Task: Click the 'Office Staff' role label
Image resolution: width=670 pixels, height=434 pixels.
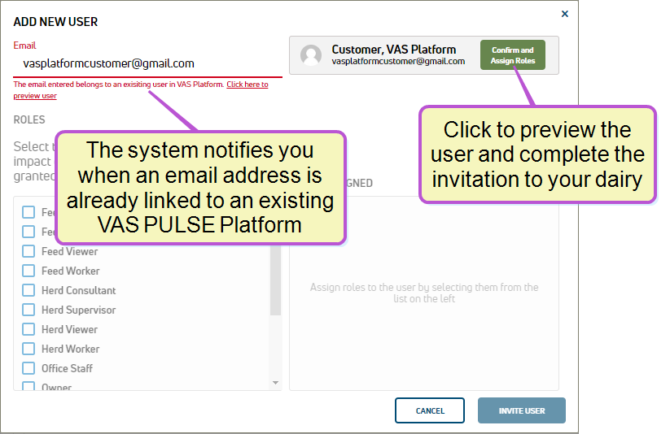Action: coord(67,368)
